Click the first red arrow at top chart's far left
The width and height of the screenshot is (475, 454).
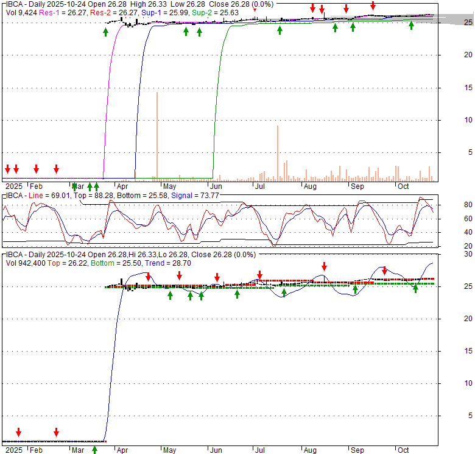[7, 169]
